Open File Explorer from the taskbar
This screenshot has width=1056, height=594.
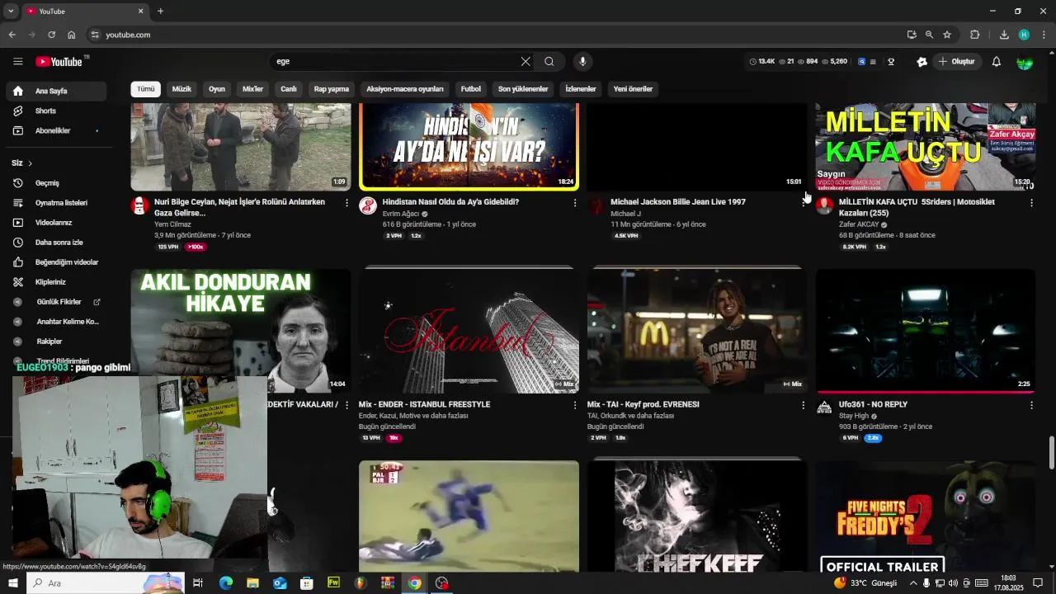click(252, 583)
